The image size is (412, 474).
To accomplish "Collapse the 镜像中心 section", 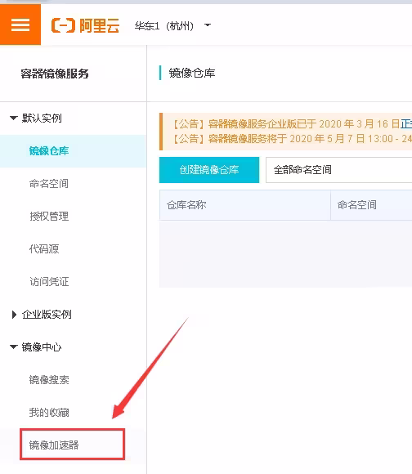I will 36,347.
